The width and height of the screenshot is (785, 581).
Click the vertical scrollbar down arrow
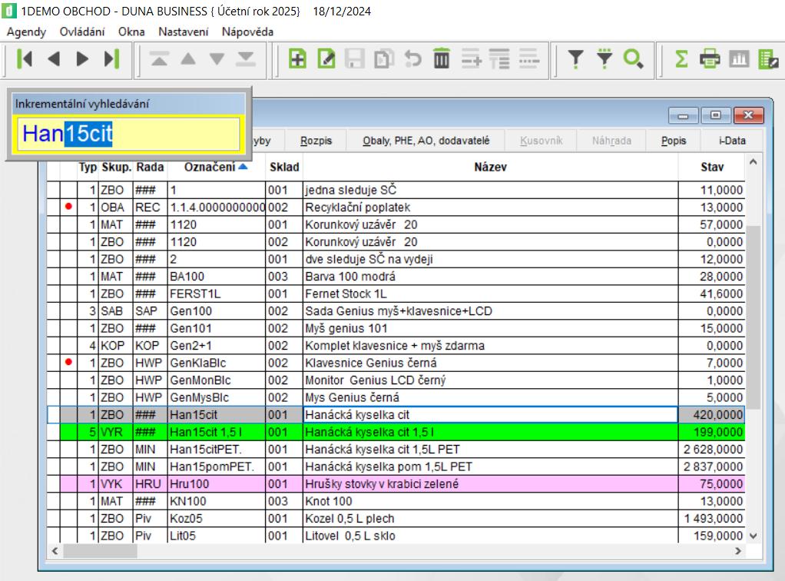[753, 536]
